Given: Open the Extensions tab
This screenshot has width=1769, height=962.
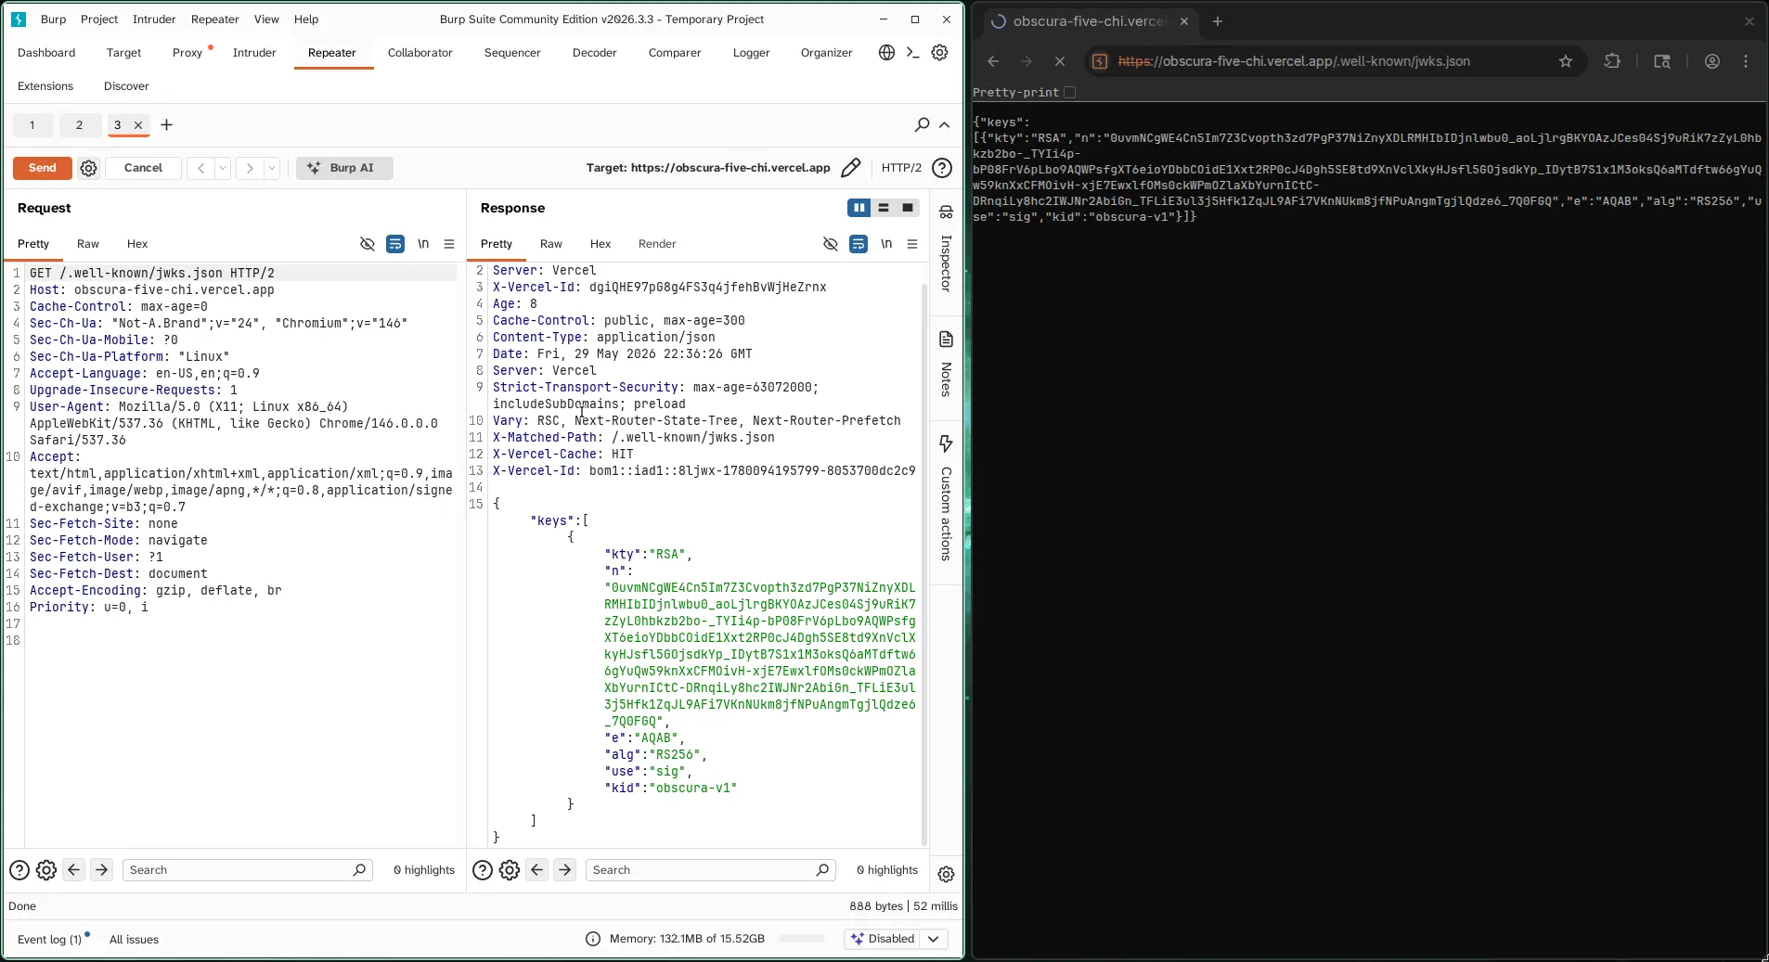Looking at the screenshot, I should tap(45, 86).
